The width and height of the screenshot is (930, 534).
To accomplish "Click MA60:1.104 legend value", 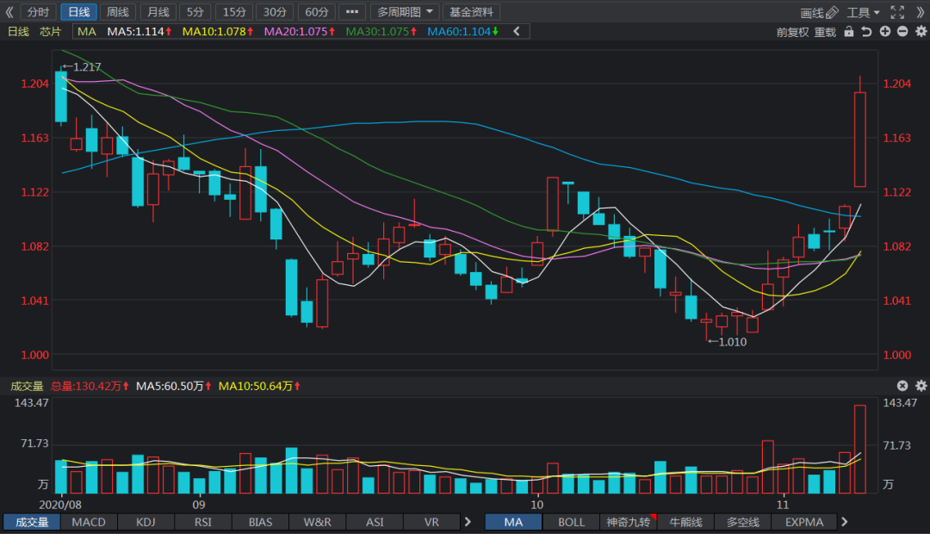I will pos(463,32).
